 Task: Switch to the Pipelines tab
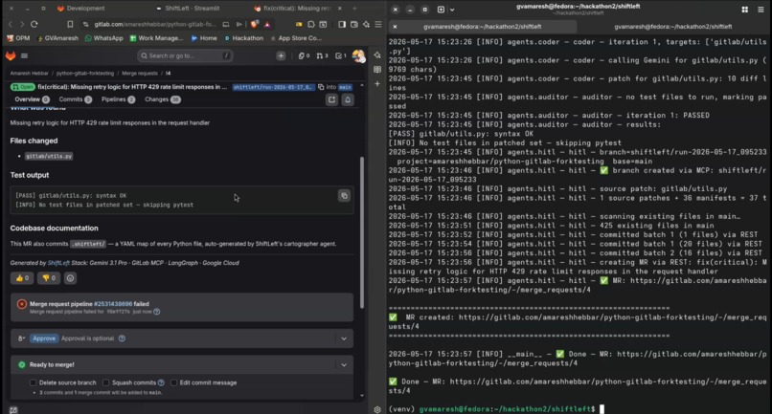tap(118, 99)
